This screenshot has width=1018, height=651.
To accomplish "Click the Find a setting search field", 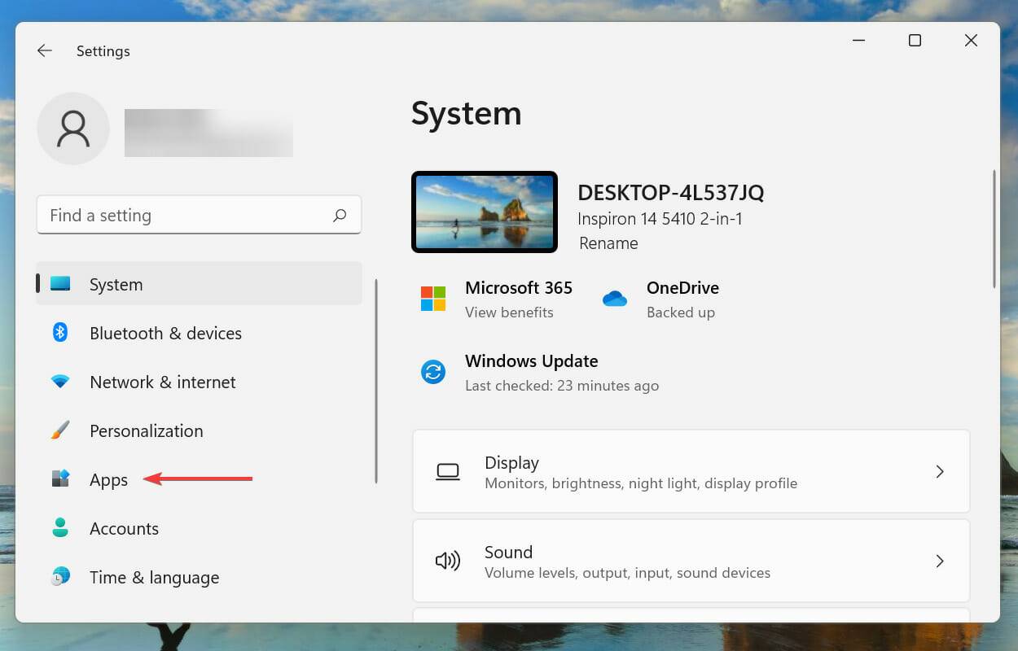I will [199, 215].
